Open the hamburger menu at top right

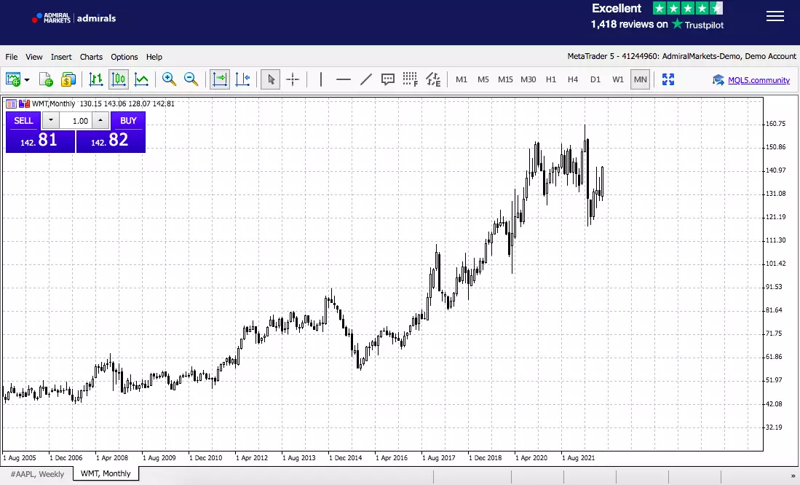(775, 16)
